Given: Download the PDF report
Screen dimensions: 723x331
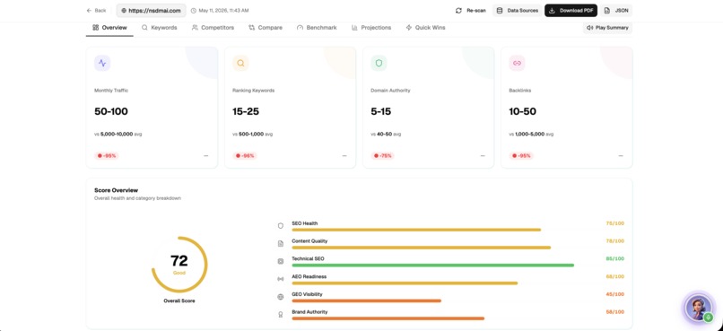Looking at the screenshot, I should [x=571, y=10].
